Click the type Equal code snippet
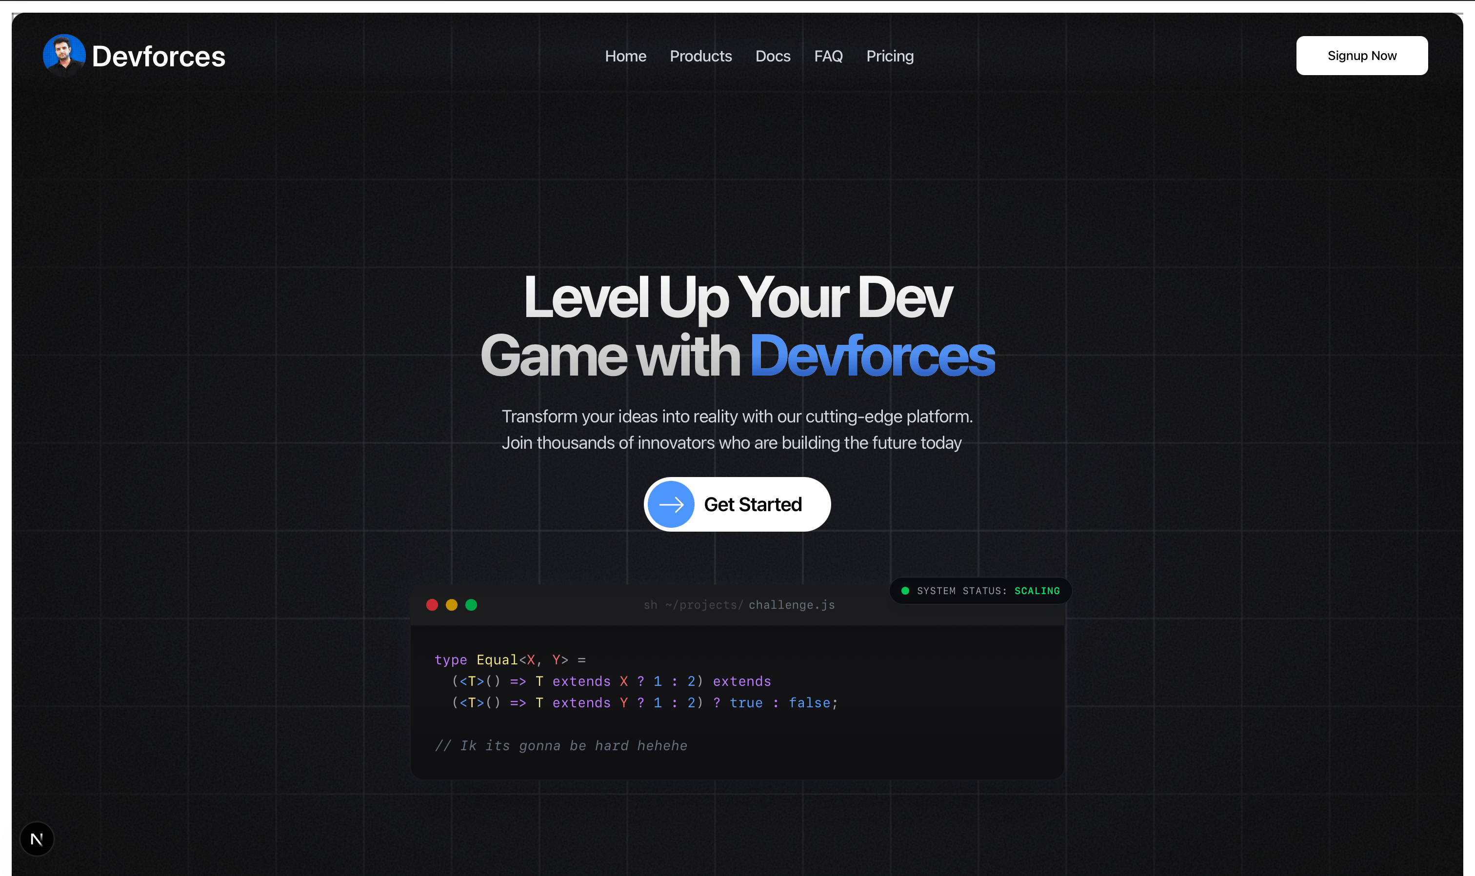The height and width of the screenshot is (876, 1475). click(511, 659)
